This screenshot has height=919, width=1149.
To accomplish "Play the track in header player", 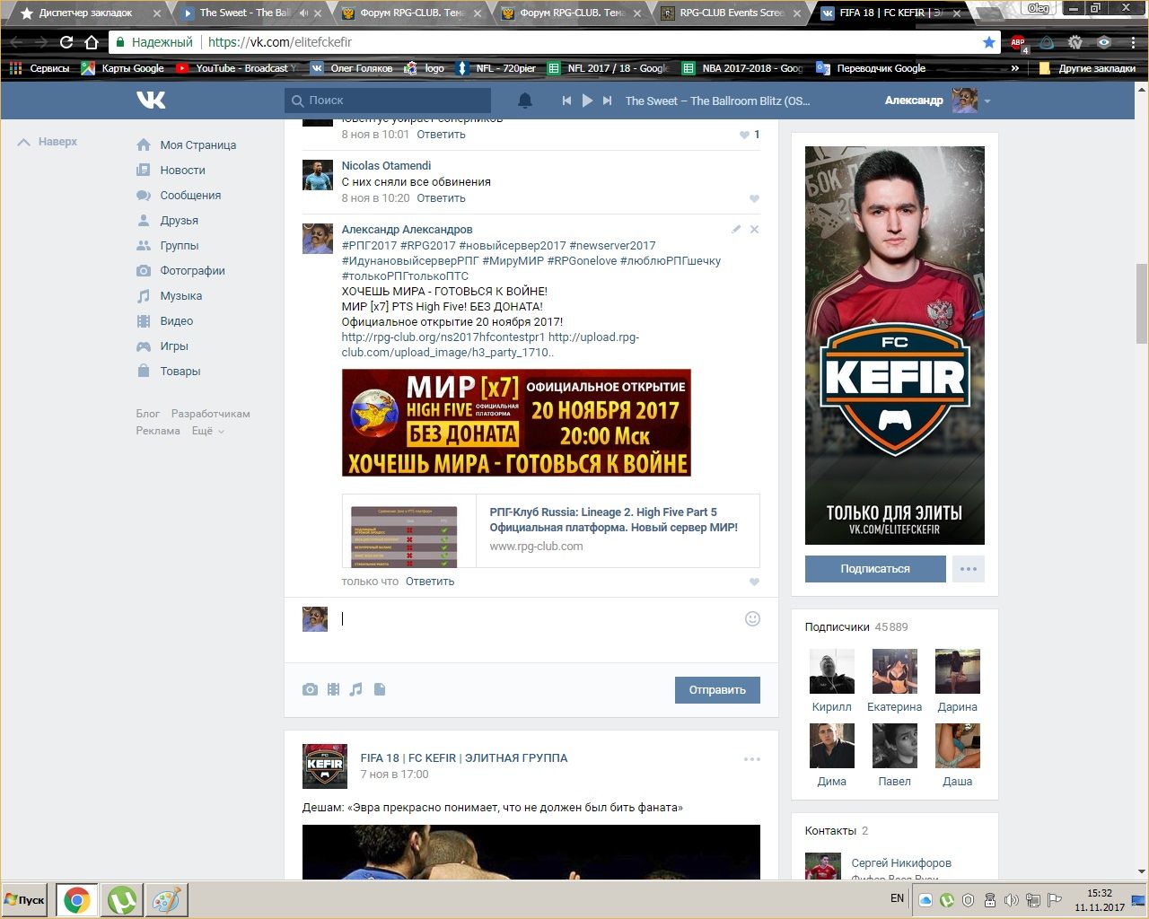I will pos(587,101).
